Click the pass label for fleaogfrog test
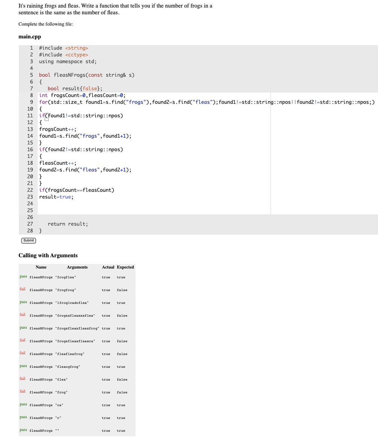This screenshot has height=437, width=378. (23, 366)
